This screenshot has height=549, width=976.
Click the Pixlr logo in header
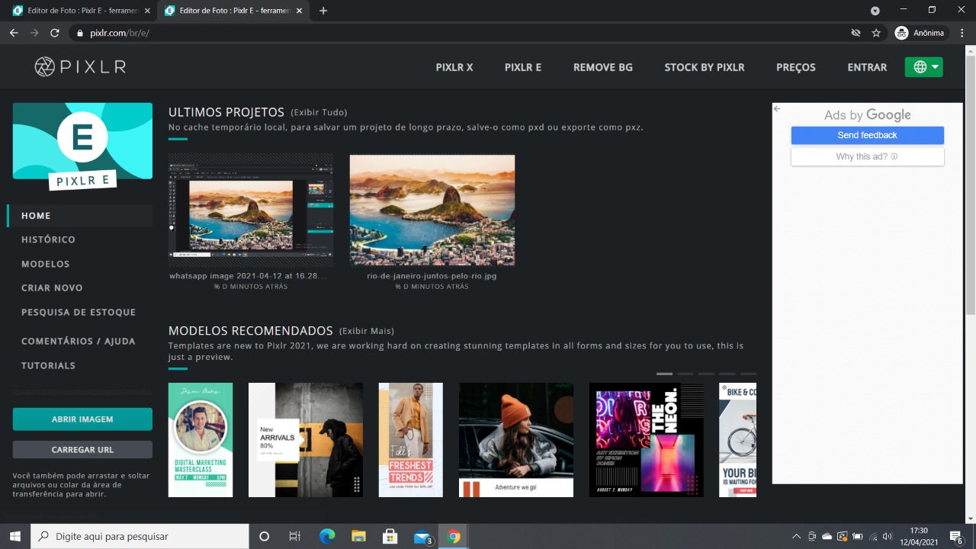tap(80, 67)
